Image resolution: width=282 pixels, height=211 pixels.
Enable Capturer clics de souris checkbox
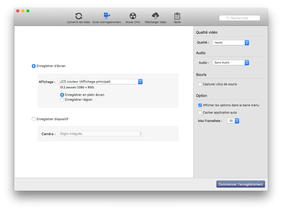click(x=200, y=84)
